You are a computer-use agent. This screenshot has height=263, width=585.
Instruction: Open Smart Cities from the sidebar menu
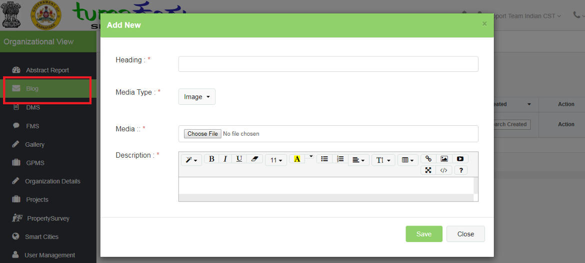click(x=41, y=237)
